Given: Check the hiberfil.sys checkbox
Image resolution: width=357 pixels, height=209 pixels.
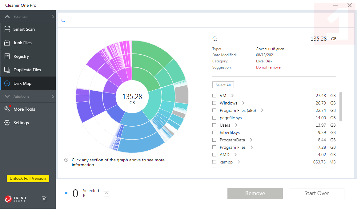Looking at the screenshot, I should pyautogui.click(x=214, y=132).
